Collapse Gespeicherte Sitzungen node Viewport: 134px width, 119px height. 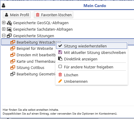(x=4, y=36)
